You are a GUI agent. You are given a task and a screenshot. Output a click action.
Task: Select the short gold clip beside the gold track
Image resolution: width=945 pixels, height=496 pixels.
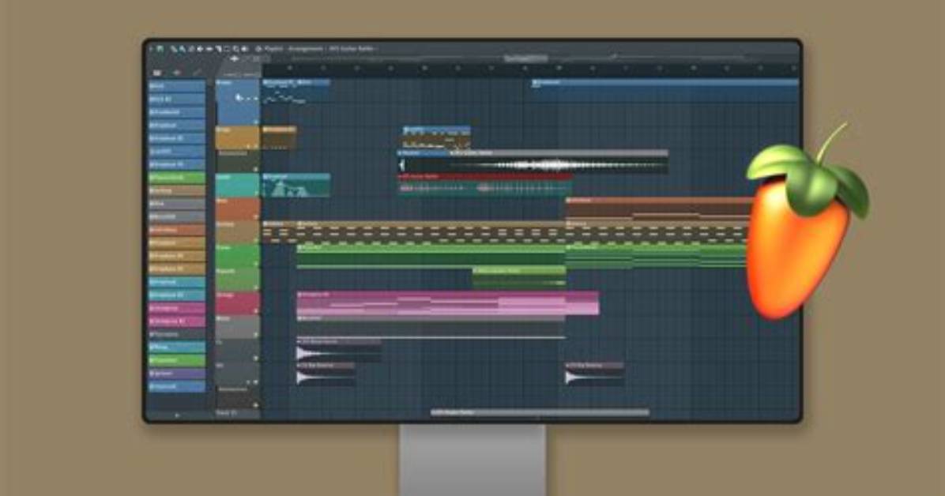pos(280,138)
